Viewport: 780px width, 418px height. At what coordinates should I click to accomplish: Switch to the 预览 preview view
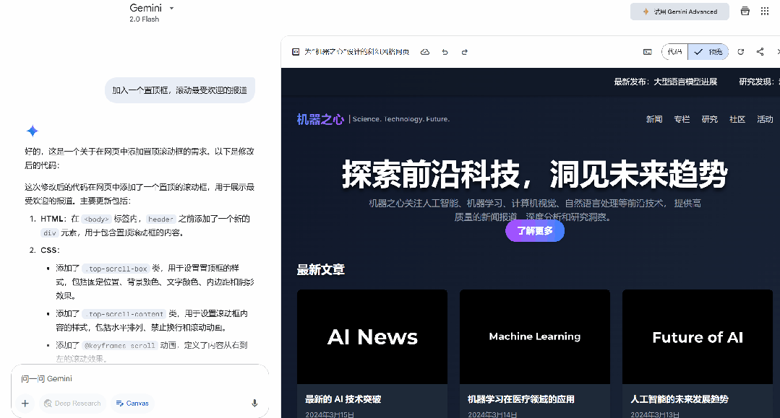point(708,52)
